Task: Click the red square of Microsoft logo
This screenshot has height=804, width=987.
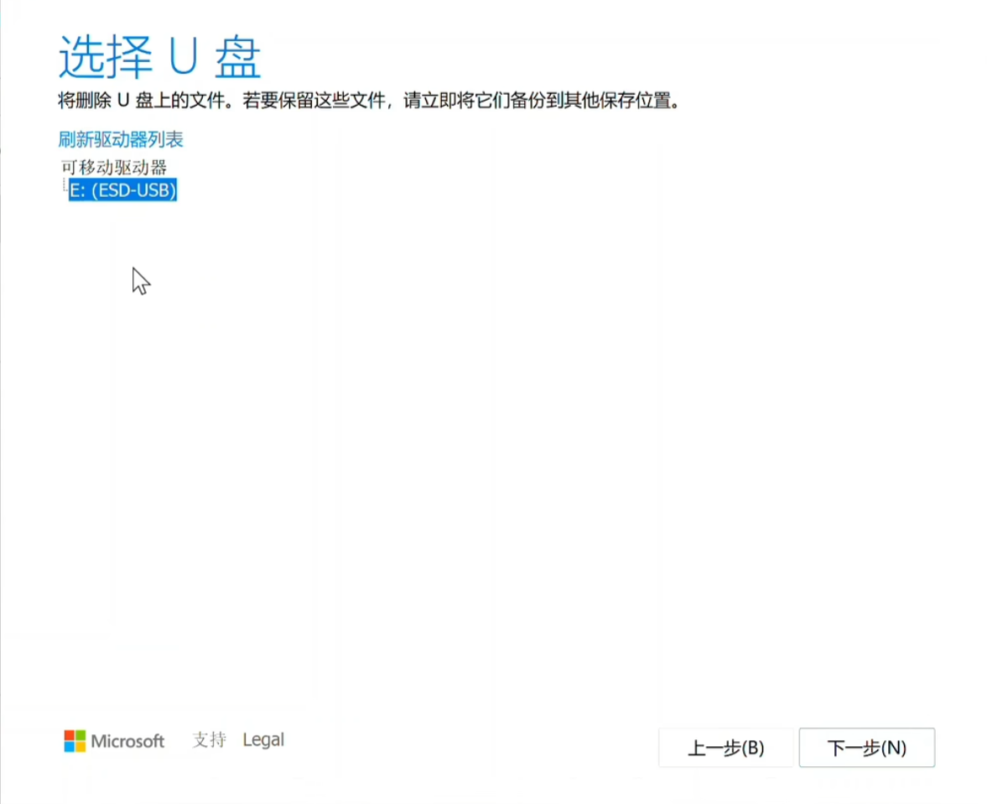Action: coord(70,735)
